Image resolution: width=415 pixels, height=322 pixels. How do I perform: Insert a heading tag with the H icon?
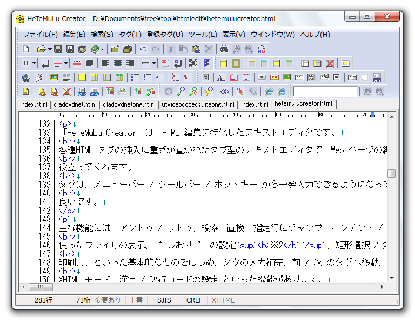coord(26,63)
